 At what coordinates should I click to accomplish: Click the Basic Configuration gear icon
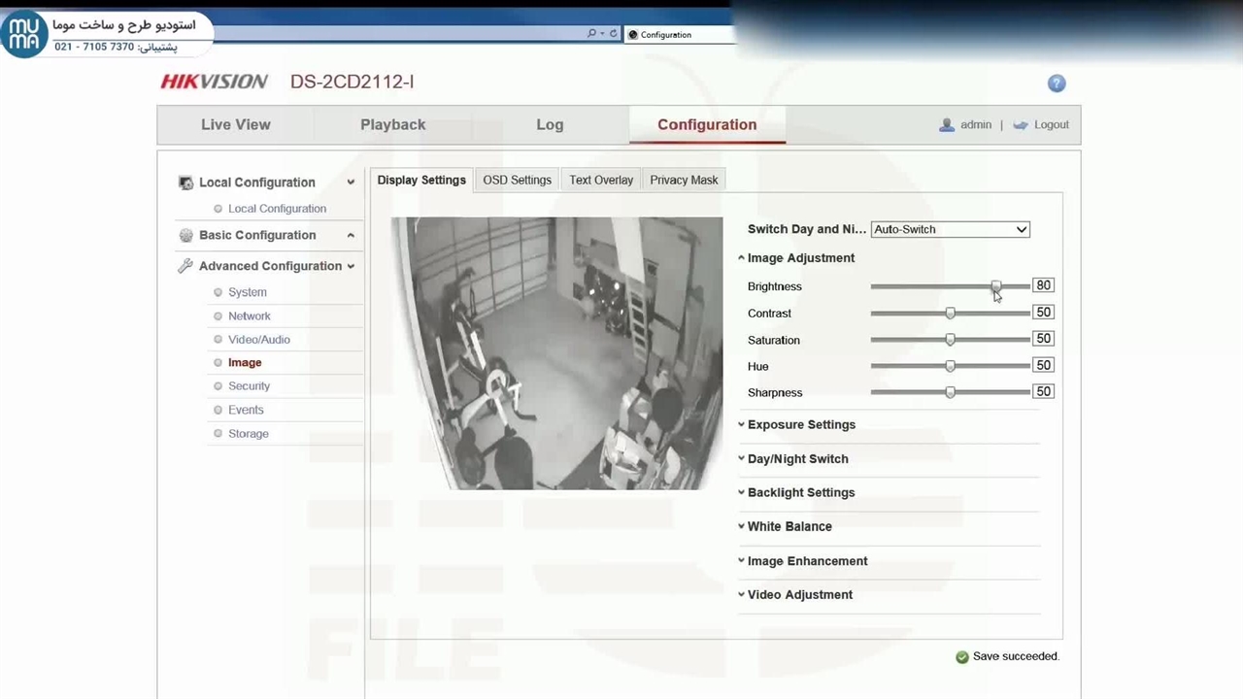tap(185, 235)
